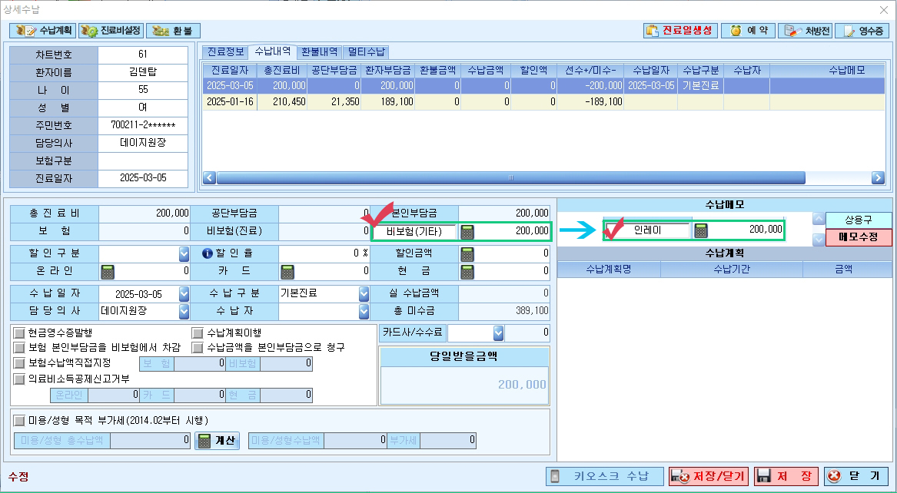Screen dimensions: 897x493
Task: Click the 온라인 amount input field
Action: pyautogui.click(x=153, y=271)
